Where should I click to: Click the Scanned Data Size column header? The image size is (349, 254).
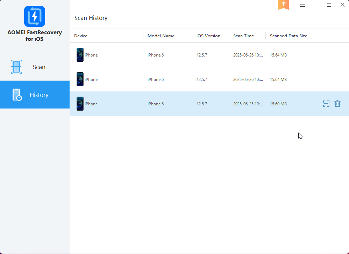coord(289,36)
